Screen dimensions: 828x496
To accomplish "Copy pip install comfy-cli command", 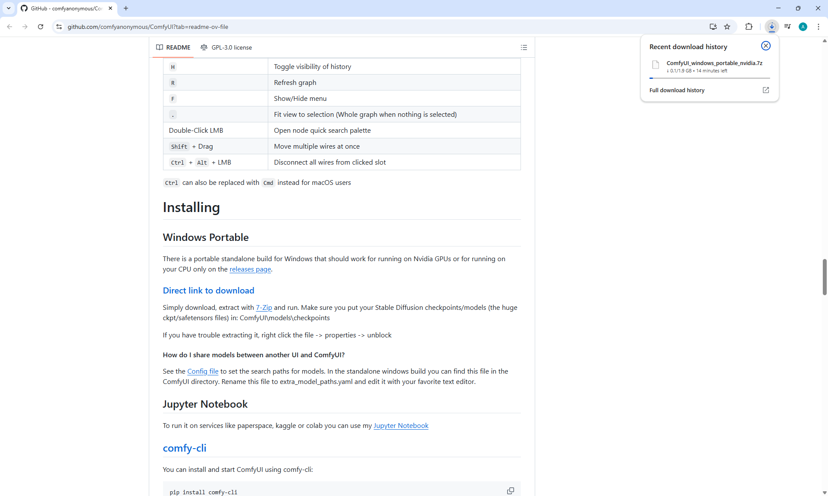I will point(510,491).
